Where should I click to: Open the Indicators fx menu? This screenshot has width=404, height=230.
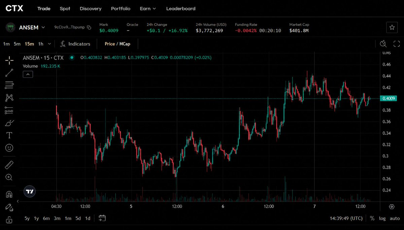(75, 44)
